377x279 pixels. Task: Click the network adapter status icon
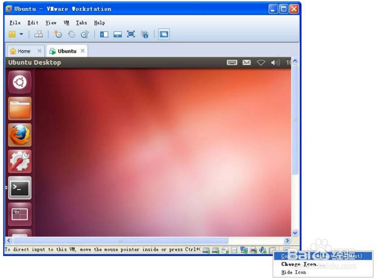point(244,251)
